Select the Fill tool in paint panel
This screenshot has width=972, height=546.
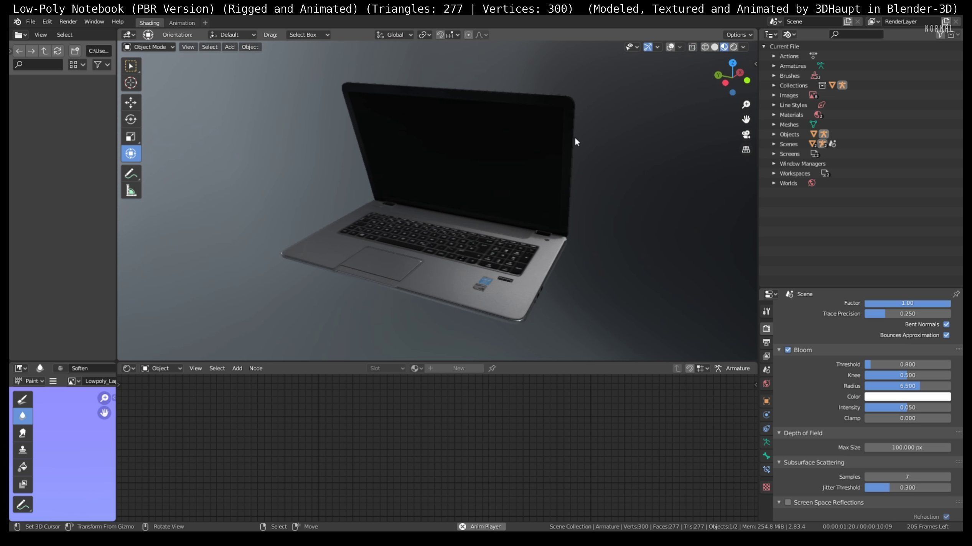click(x=23, y=467)
